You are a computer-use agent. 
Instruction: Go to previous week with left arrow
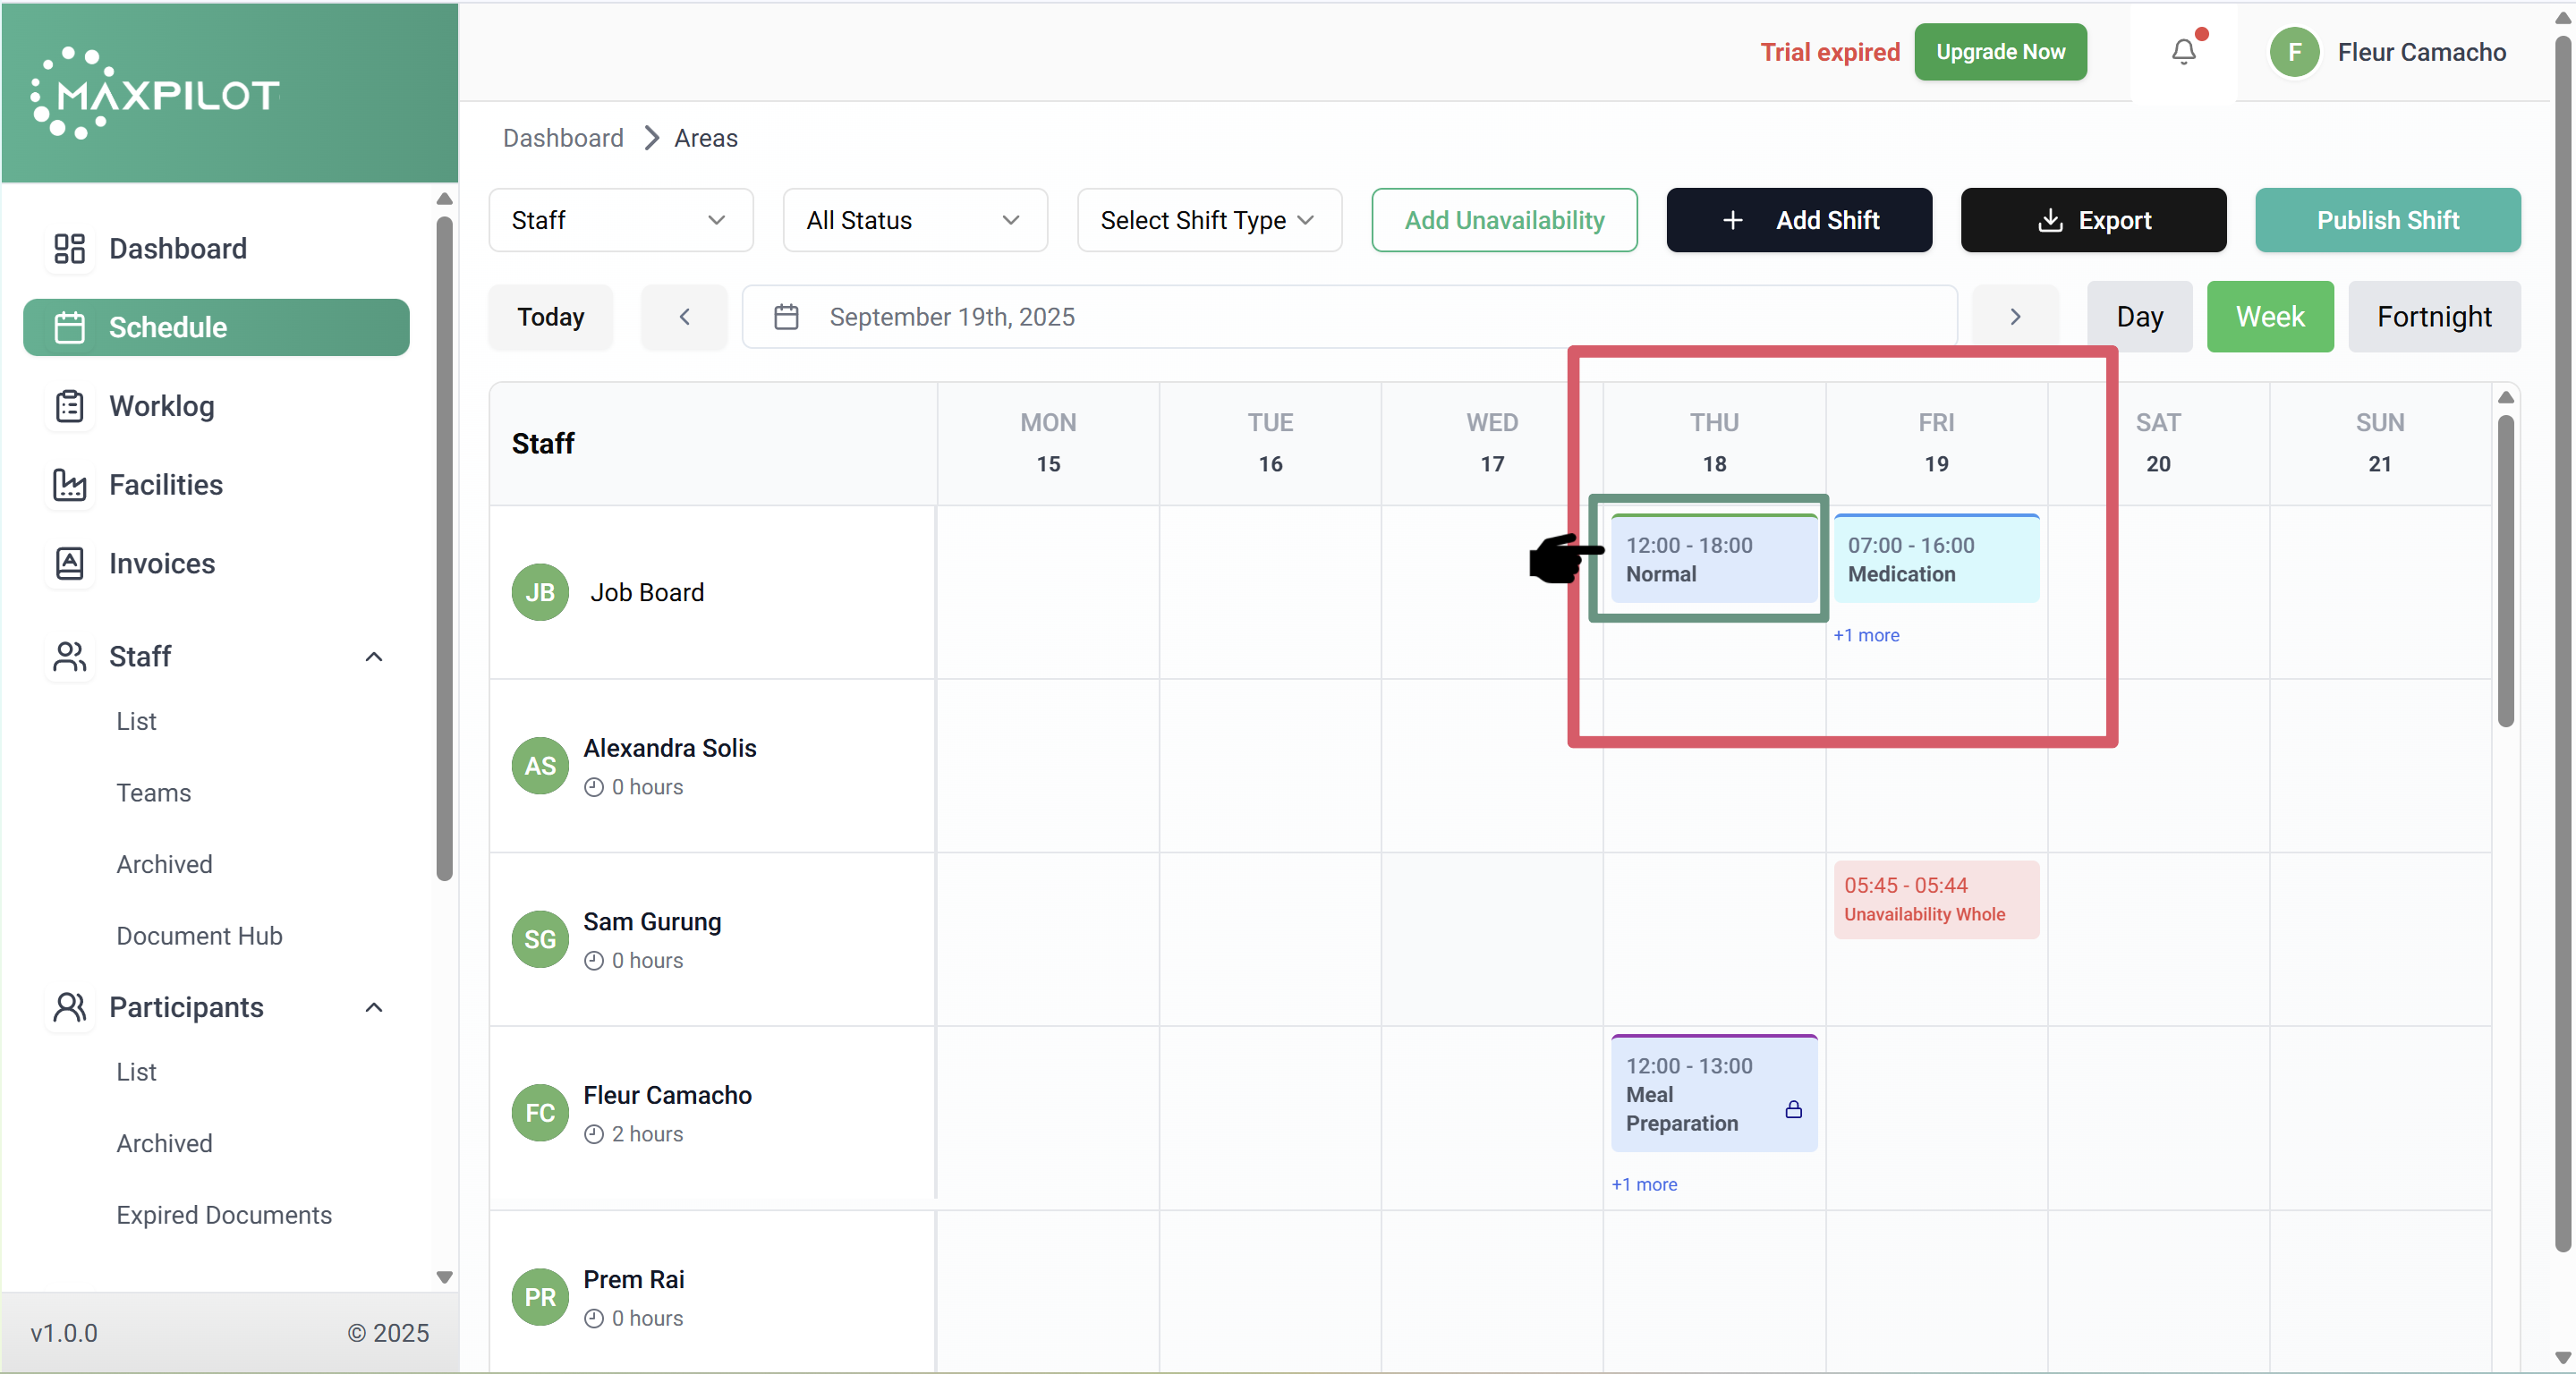(x=684, y=317)
